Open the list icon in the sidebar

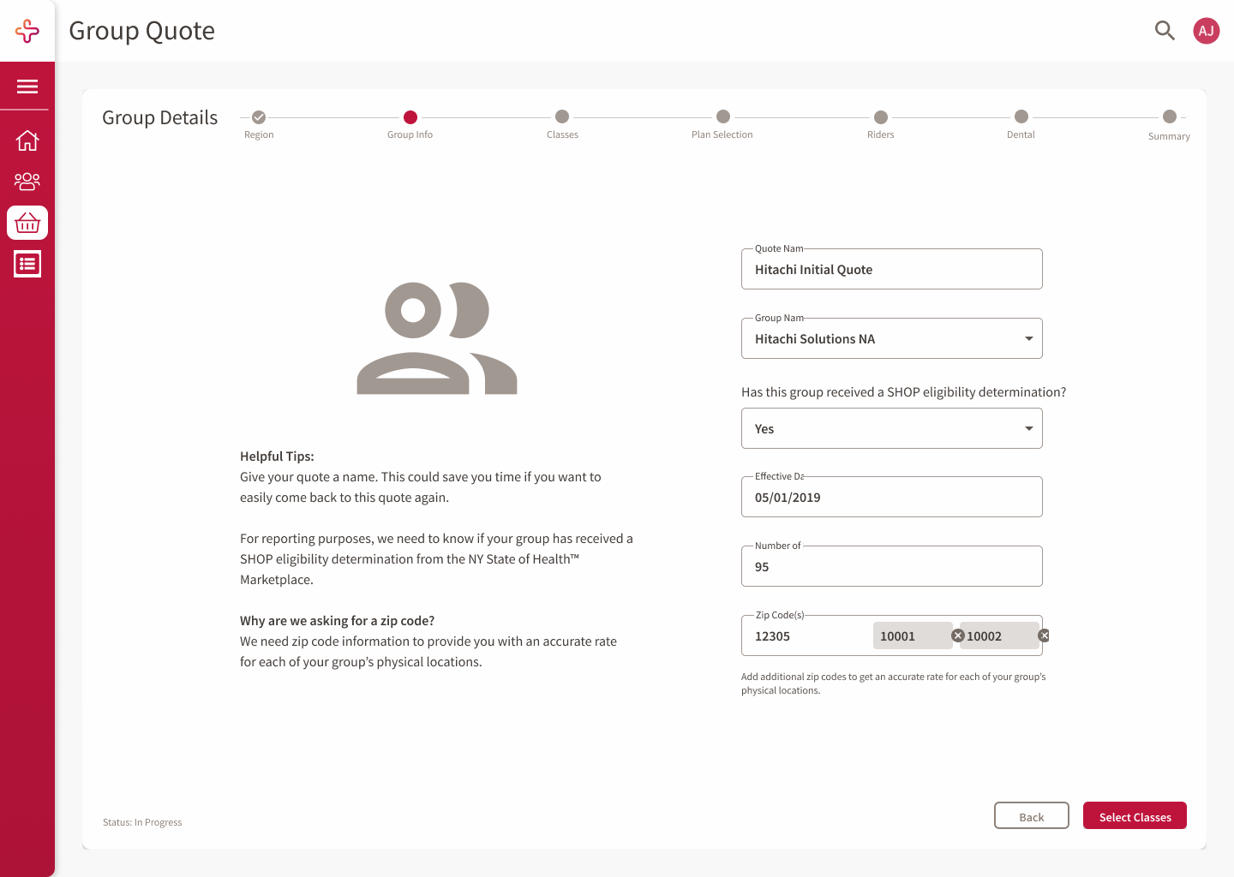tap(27, 264)
